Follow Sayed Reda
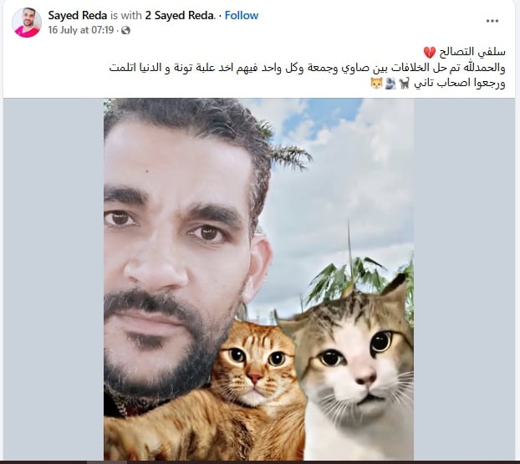520x464 pixels. (x=242, y=15)
